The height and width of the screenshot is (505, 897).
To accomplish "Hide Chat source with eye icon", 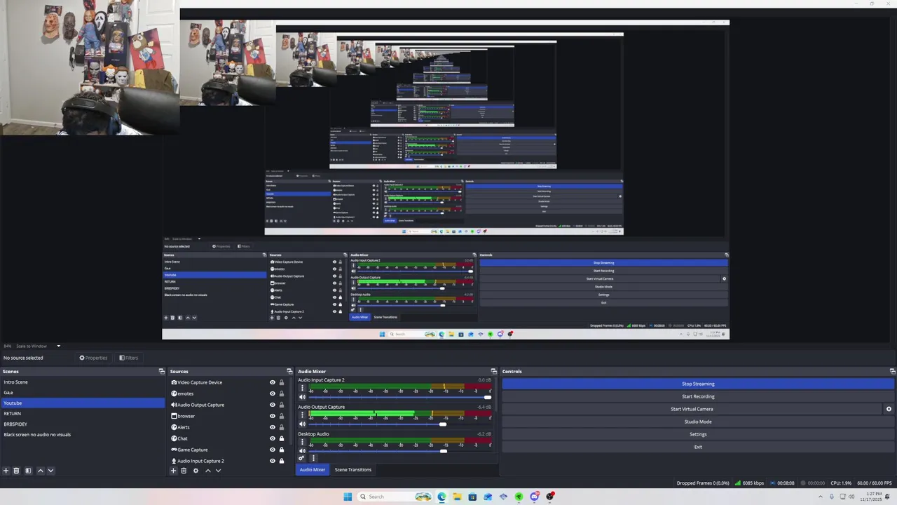I will point(273,438).
